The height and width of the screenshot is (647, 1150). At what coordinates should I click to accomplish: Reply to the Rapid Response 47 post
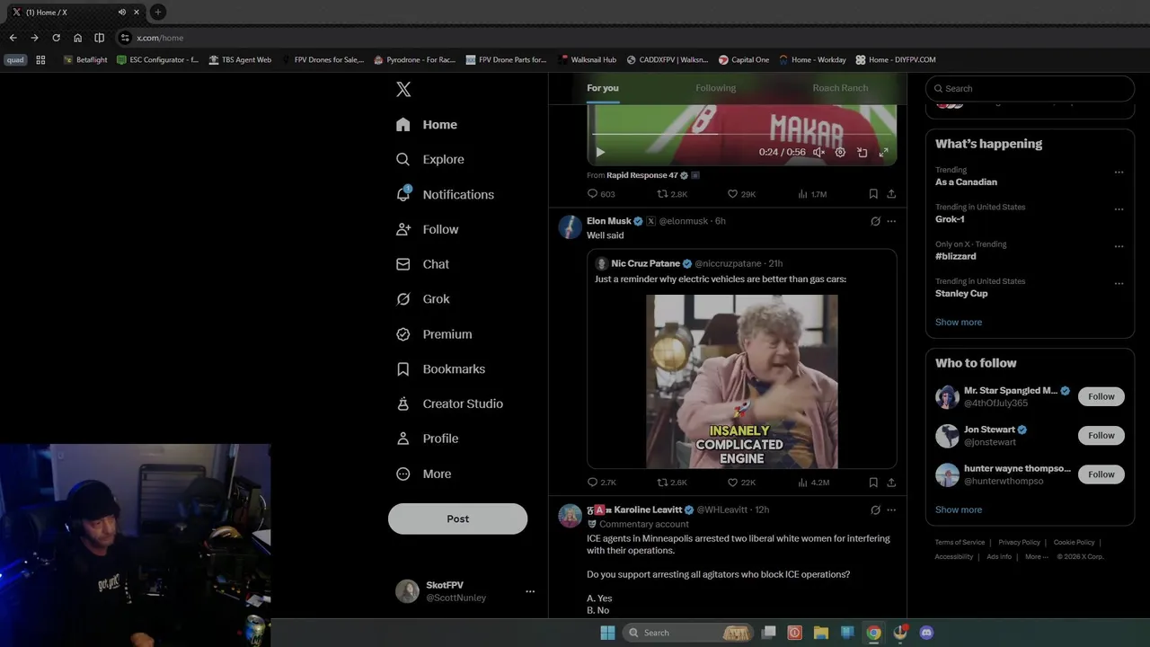[601, 194]
